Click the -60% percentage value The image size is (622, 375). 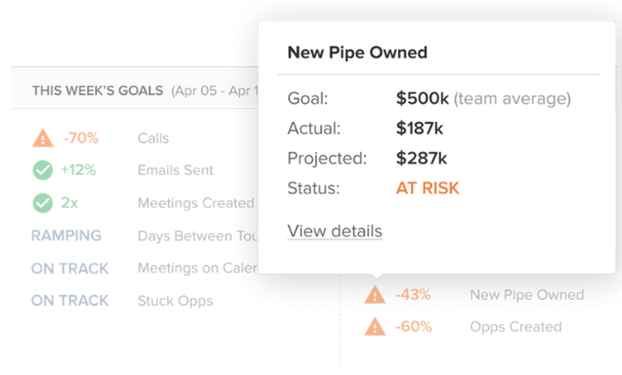pyautogui.click(x=414, y=326)
